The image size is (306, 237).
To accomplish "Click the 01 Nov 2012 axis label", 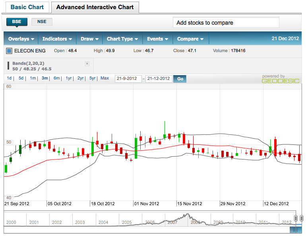I will [147, 204].
